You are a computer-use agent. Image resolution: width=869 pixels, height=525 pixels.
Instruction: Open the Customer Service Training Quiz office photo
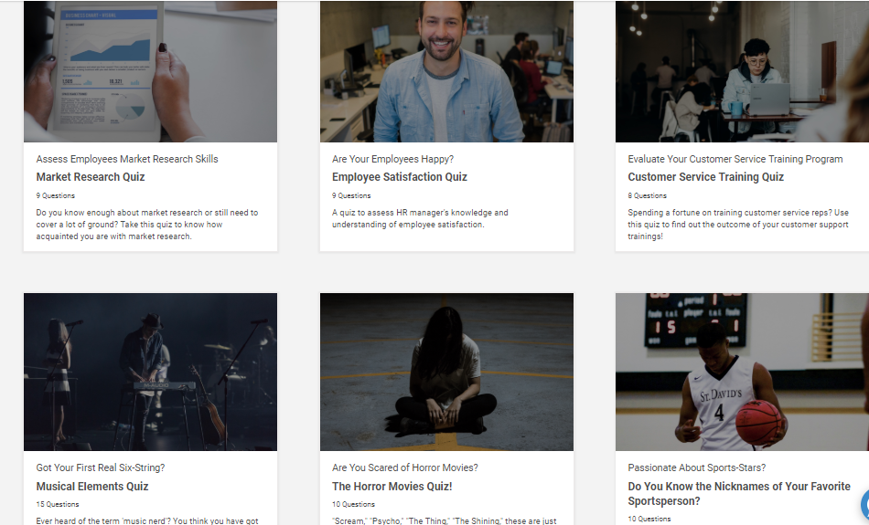coord(742,71)
